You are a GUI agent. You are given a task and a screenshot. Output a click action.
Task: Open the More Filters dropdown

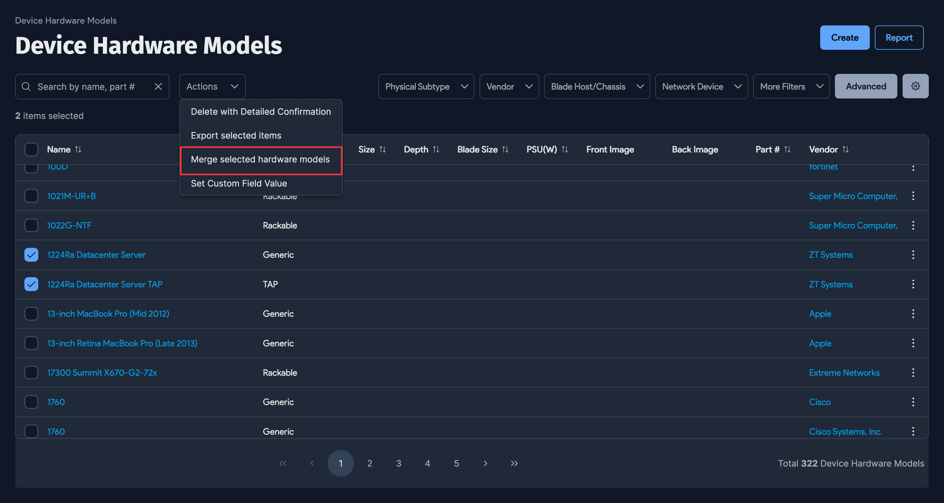point(791,86)
